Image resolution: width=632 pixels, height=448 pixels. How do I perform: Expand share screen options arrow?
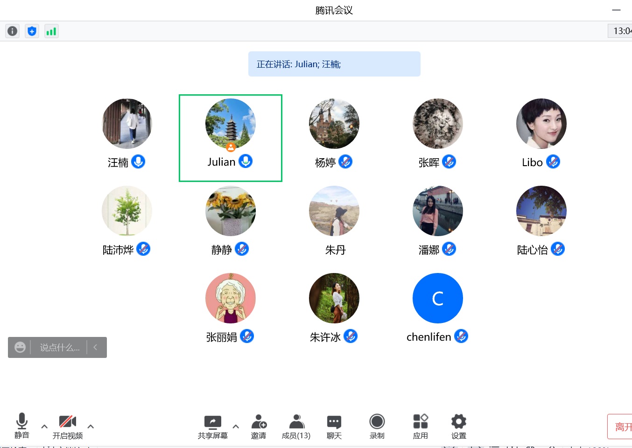236,427
